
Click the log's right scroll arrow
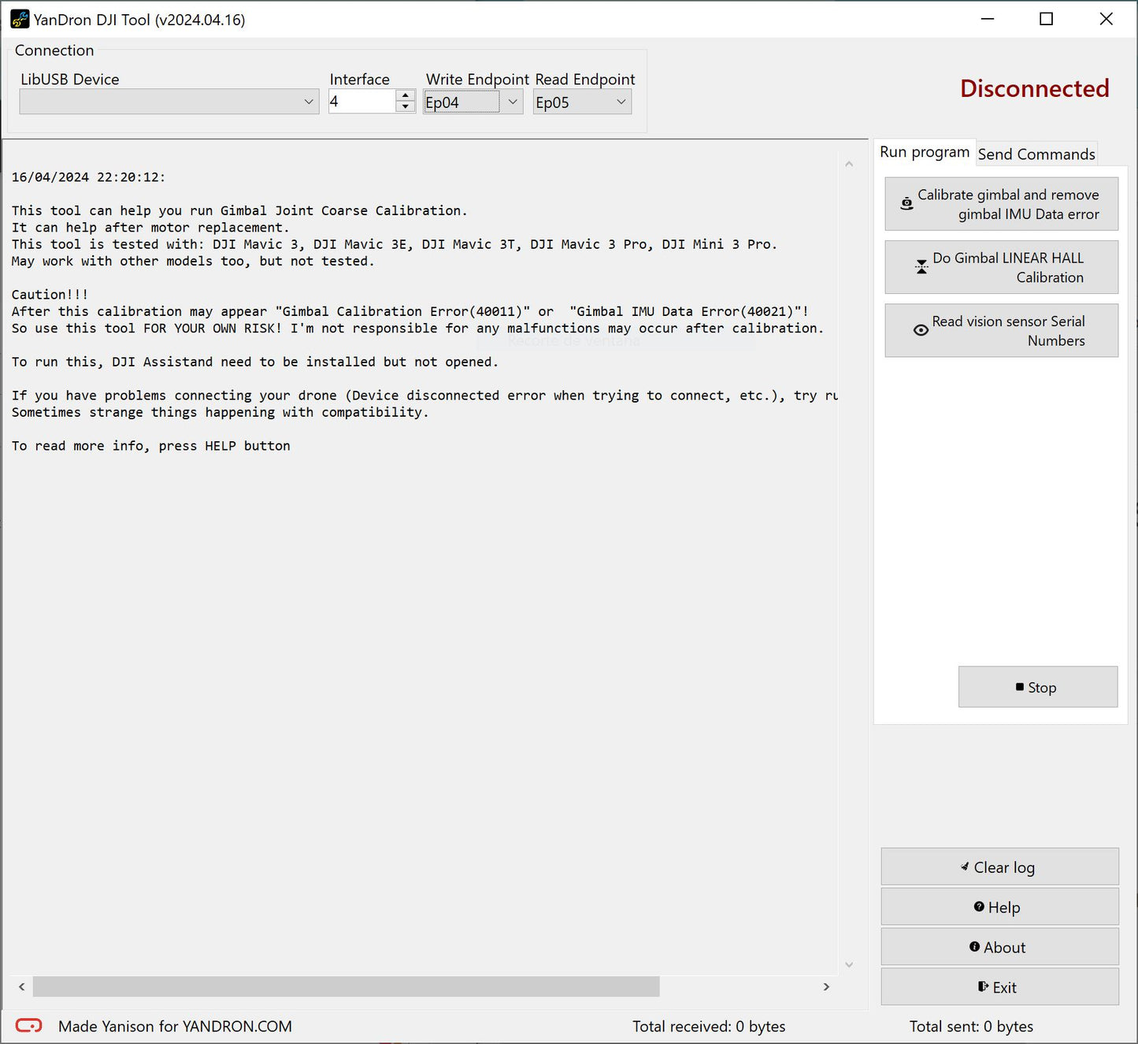click(x=826, y=986)
